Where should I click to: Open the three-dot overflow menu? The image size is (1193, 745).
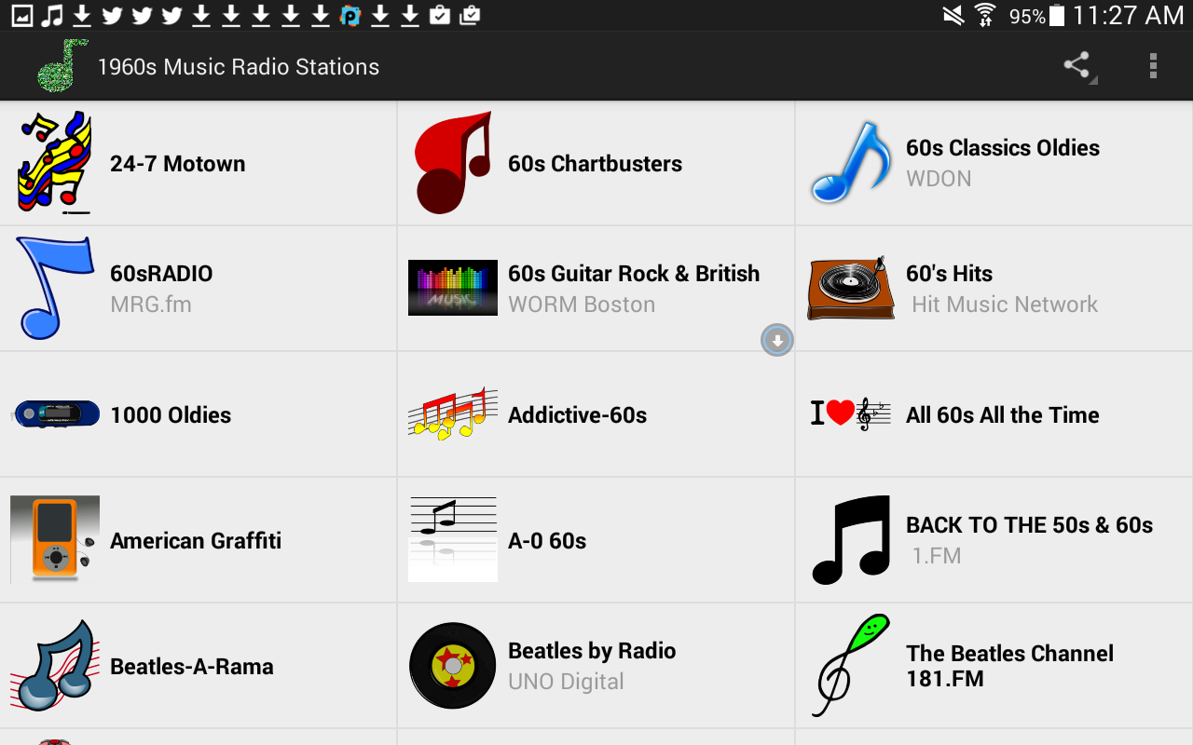click(x=1153, y=65)
